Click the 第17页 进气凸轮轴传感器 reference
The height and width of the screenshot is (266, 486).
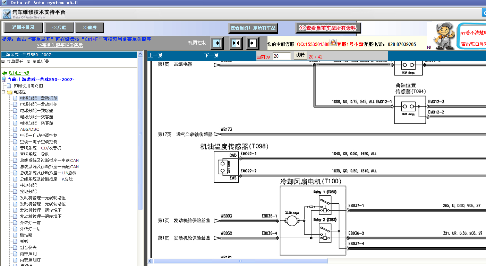(x=185, y=134)
